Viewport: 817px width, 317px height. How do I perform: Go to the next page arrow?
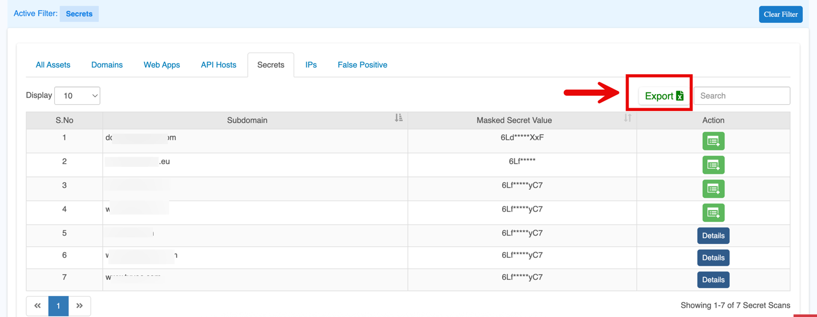(79, 306)
